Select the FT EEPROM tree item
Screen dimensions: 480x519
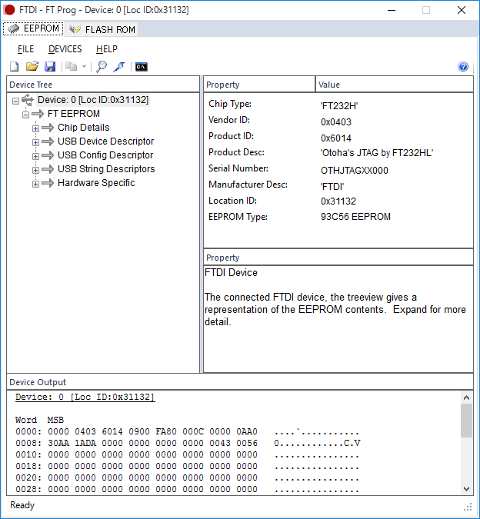tap(74, 114)
